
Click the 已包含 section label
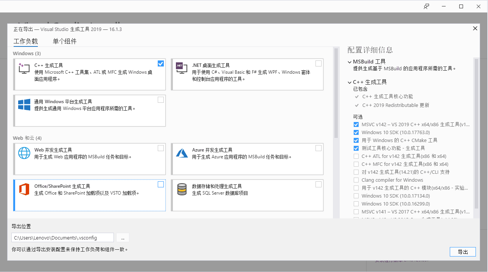pos(360,89)
